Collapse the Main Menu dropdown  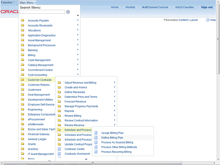(x=27, y=2)
